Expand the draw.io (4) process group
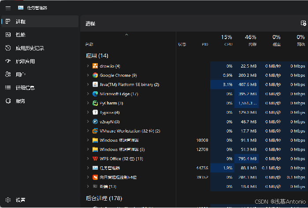308x208 pixels. [x=88, y=66]
